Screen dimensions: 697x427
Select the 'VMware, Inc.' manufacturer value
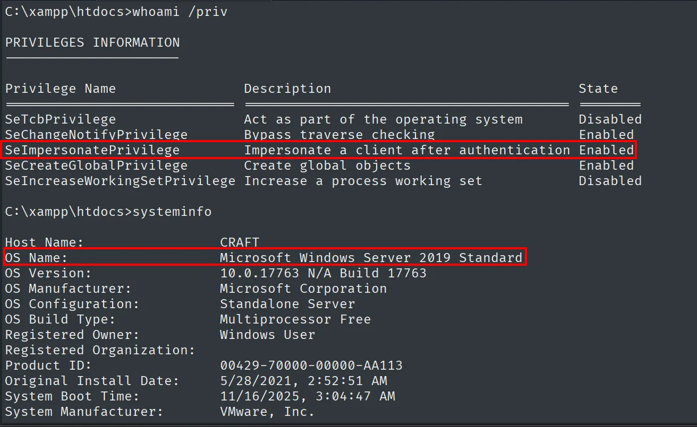[267, 412]
